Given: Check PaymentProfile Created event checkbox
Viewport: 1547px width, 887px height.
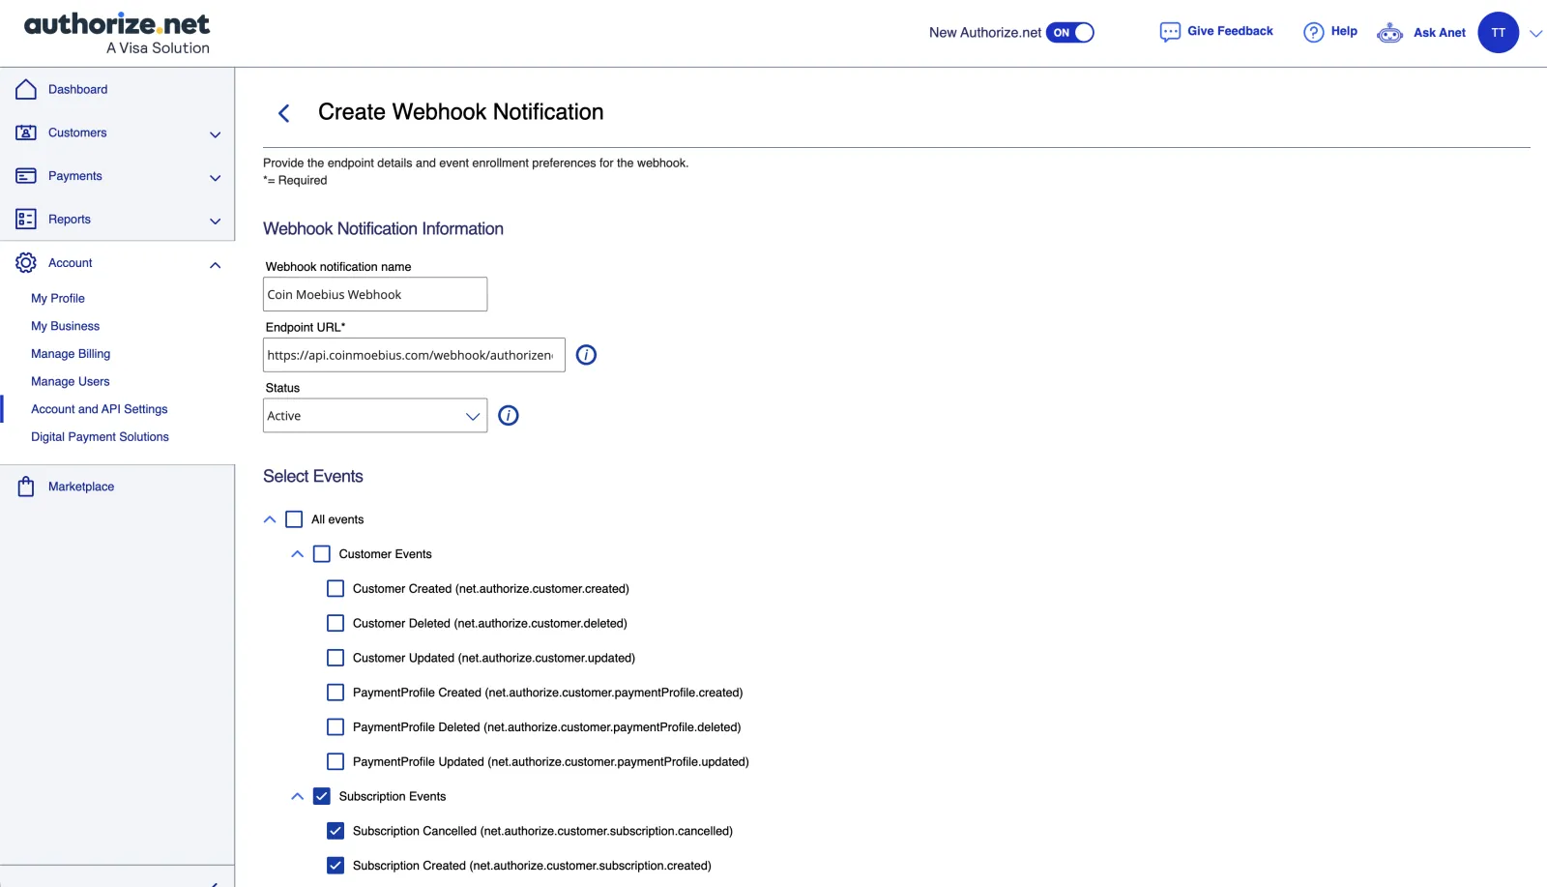Looking at the screenshot, I should [x=336, y=693].
